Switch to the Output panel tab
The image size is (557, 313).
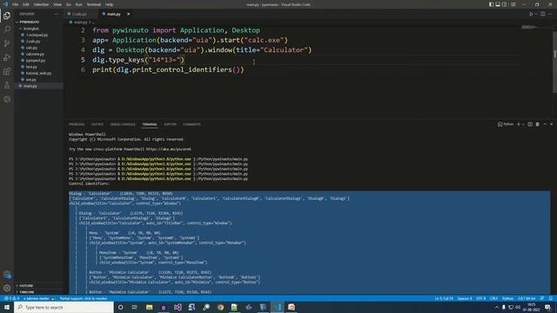(x=97, y=124)
